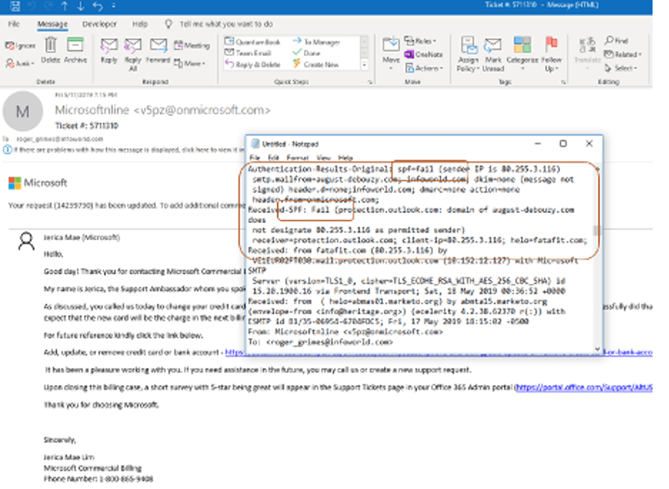
Task: Minimize the Notepad window
Action: coord(538,144)
